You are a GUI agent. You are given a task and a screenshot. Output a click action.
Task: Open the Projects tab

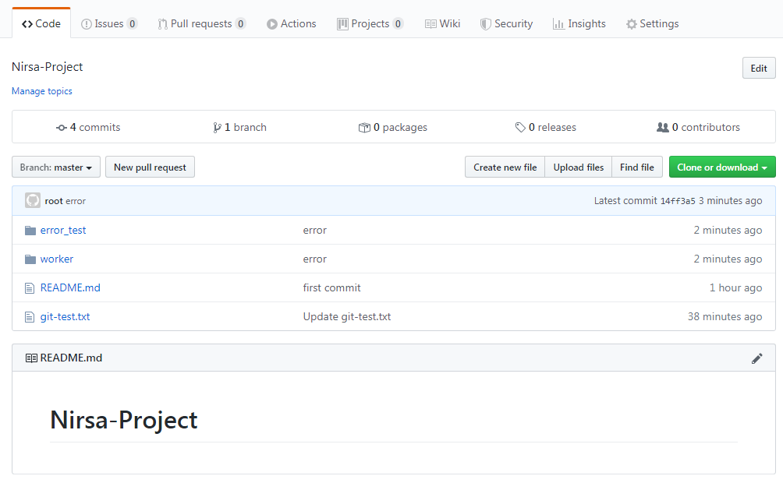tap(370, 23)
